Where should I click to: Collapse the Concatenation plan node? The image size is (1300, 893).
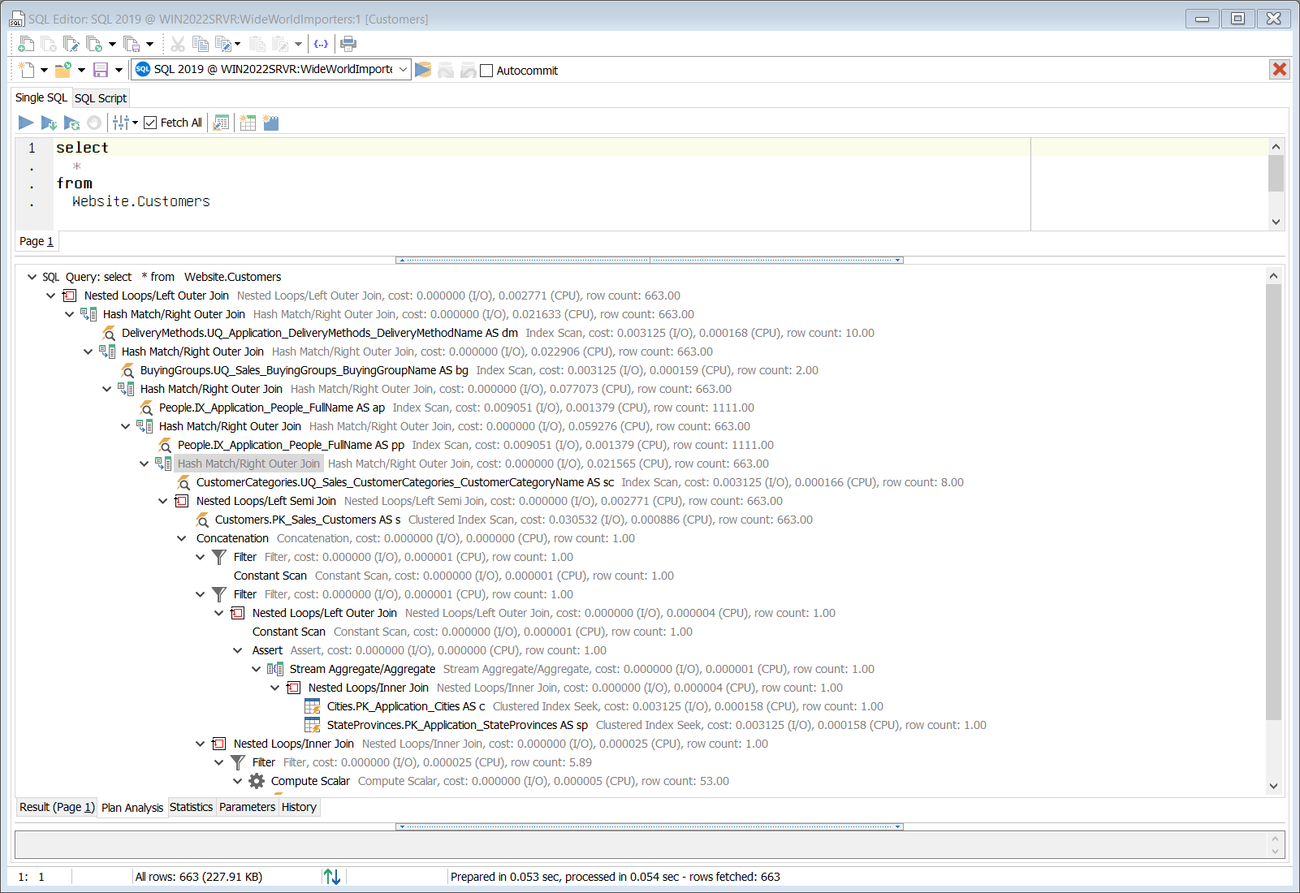182,538
